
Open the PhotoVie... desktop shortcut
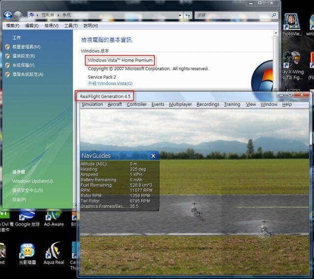[291, 25]
